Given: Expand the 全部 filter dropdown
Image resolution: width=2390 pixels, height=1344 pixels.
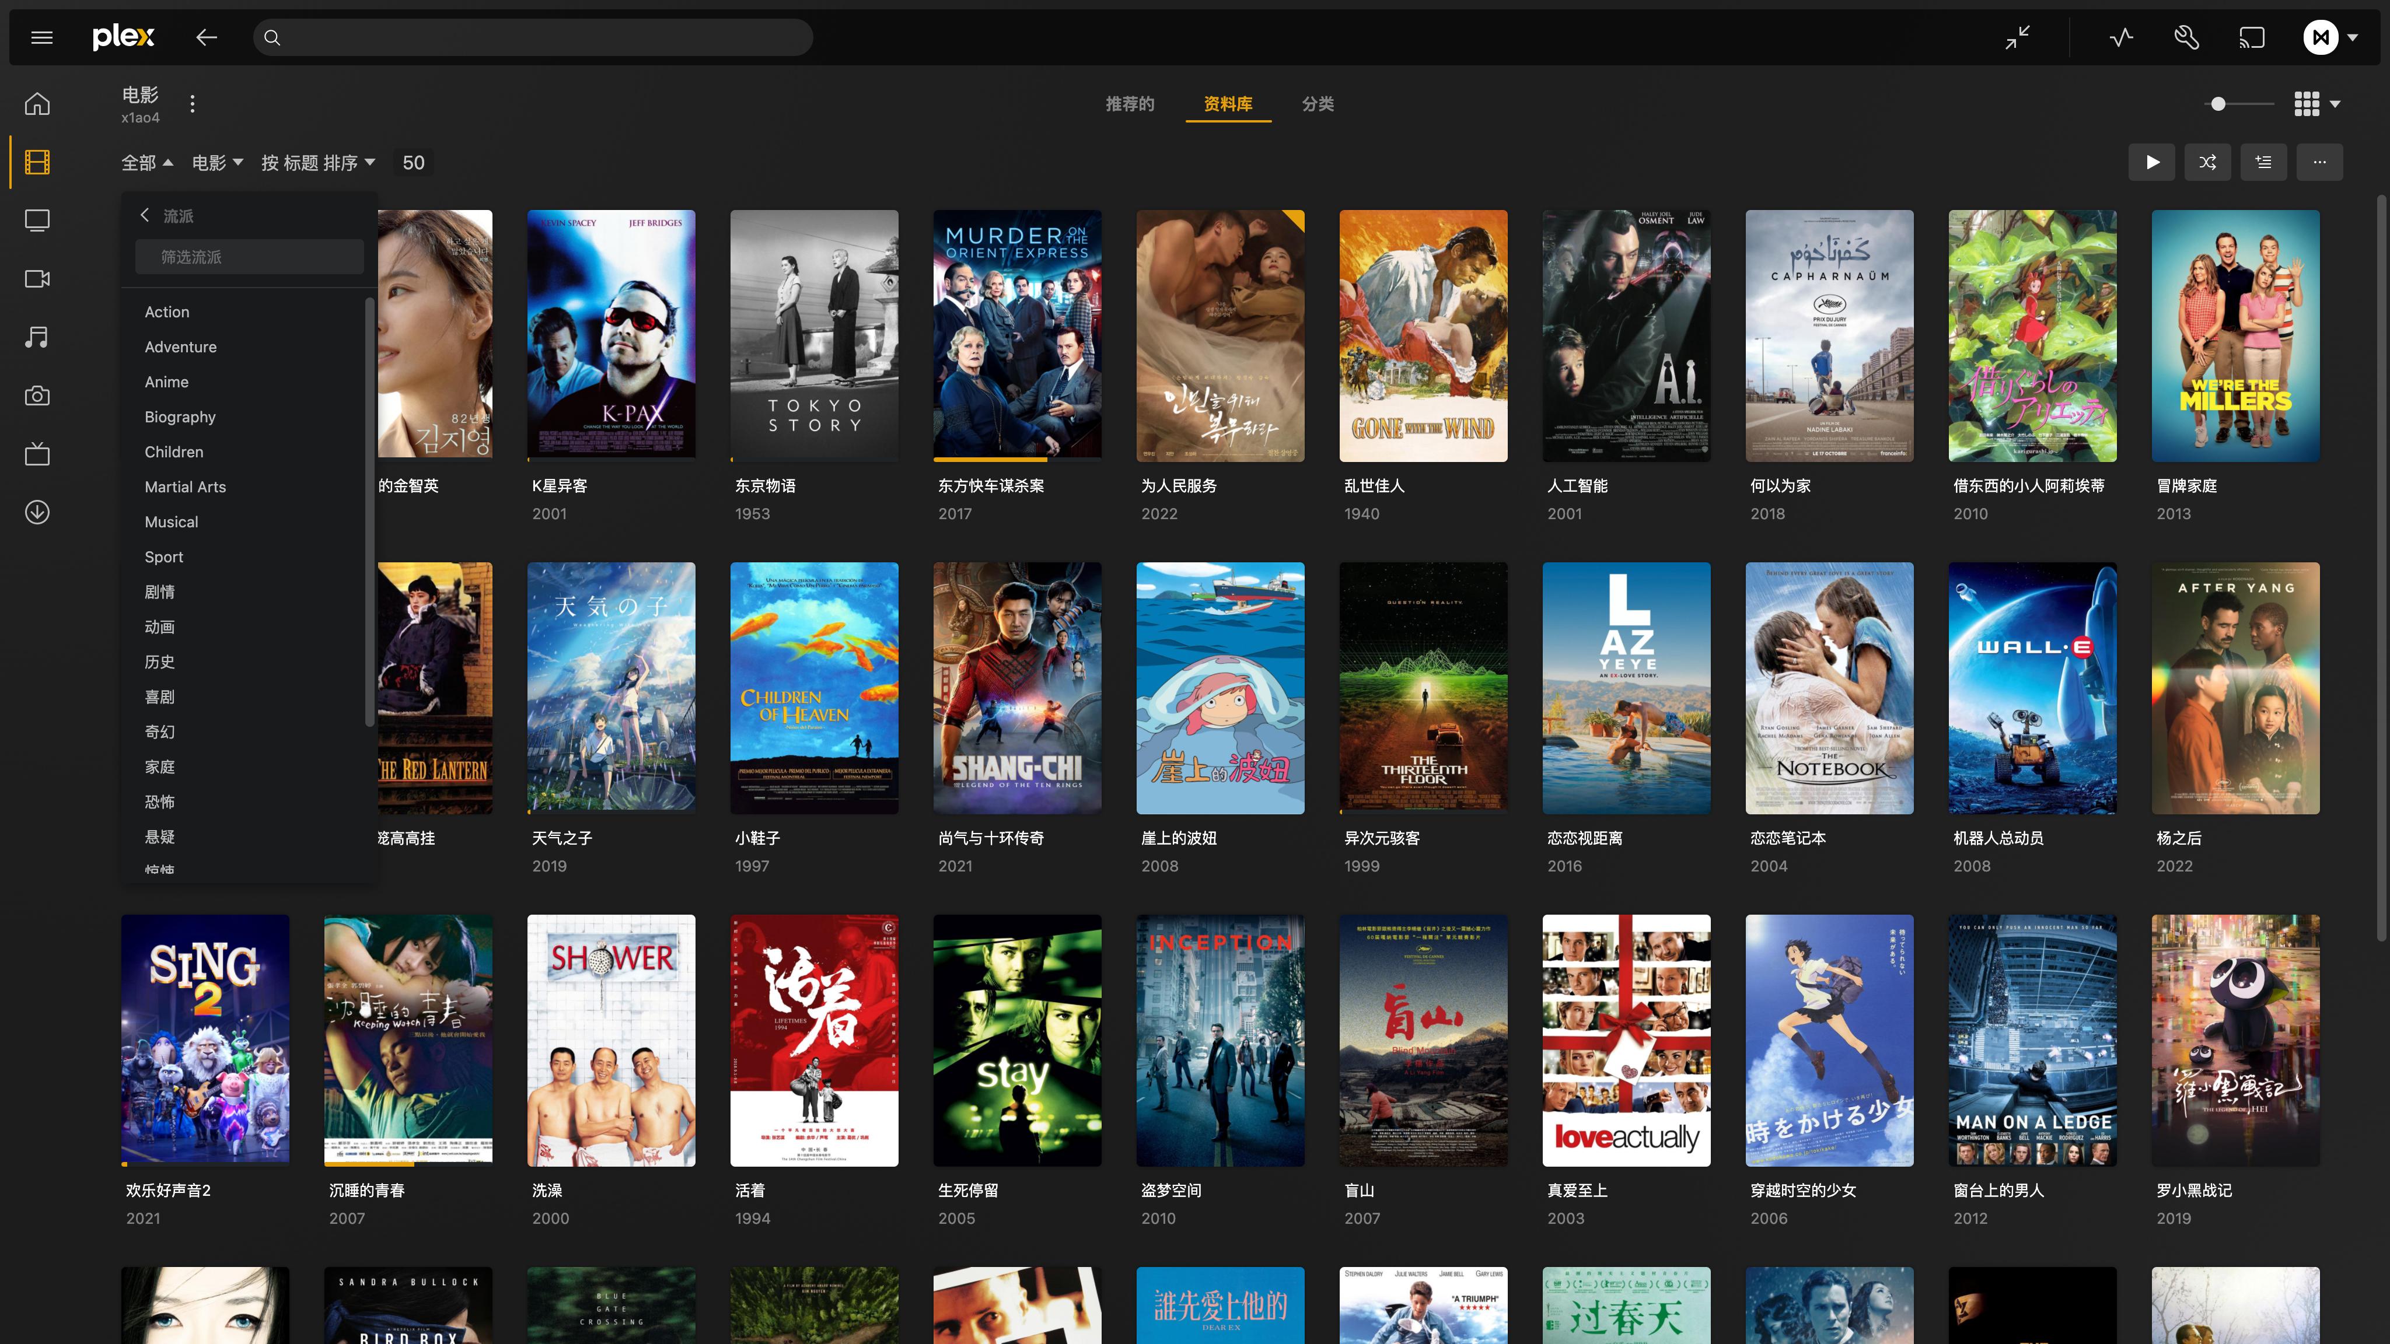Looking at the screenshot, I should tap(146, 163).
